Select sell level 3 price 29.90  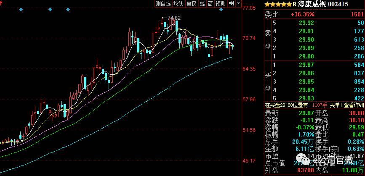[x=306, y=39]
